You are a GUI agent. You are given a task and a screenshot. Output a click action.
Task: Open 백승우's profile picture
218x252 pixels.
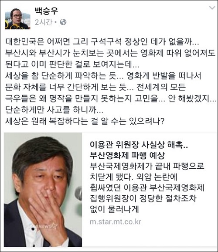click(17, 19)
